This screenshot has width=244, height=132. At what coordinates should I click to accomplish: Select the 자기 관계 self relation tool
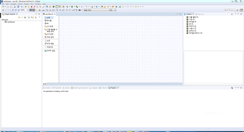tap(49, 37)
